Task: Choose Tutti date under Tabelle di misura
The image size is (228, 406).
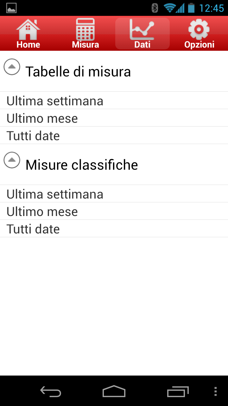Action: pyautogui.click(x=114, y=135)
